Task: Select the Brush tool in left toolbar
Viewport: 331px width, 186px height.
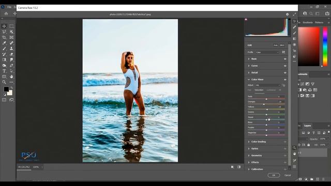Action: pyautogui.click(x=4, y=49)
